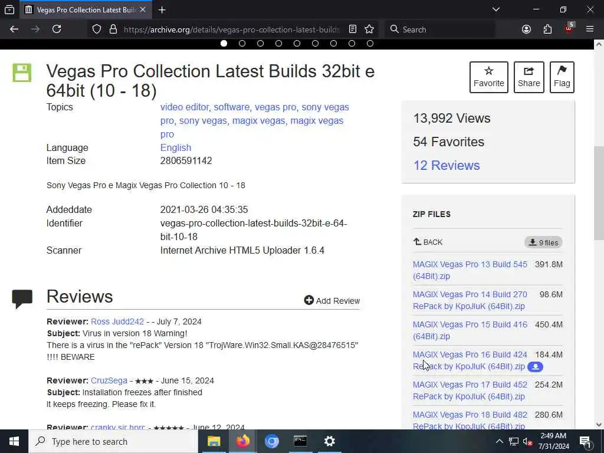Viewport: 604px width, 453px height.
Task: Download MAGIX Vegas Pro 14 Build 270 zip
Action: (470, 300)
